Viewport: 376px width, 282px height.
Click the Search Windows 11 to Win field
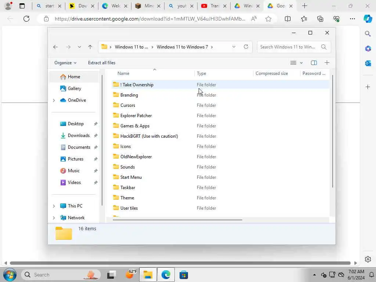(x=294, y=47)
